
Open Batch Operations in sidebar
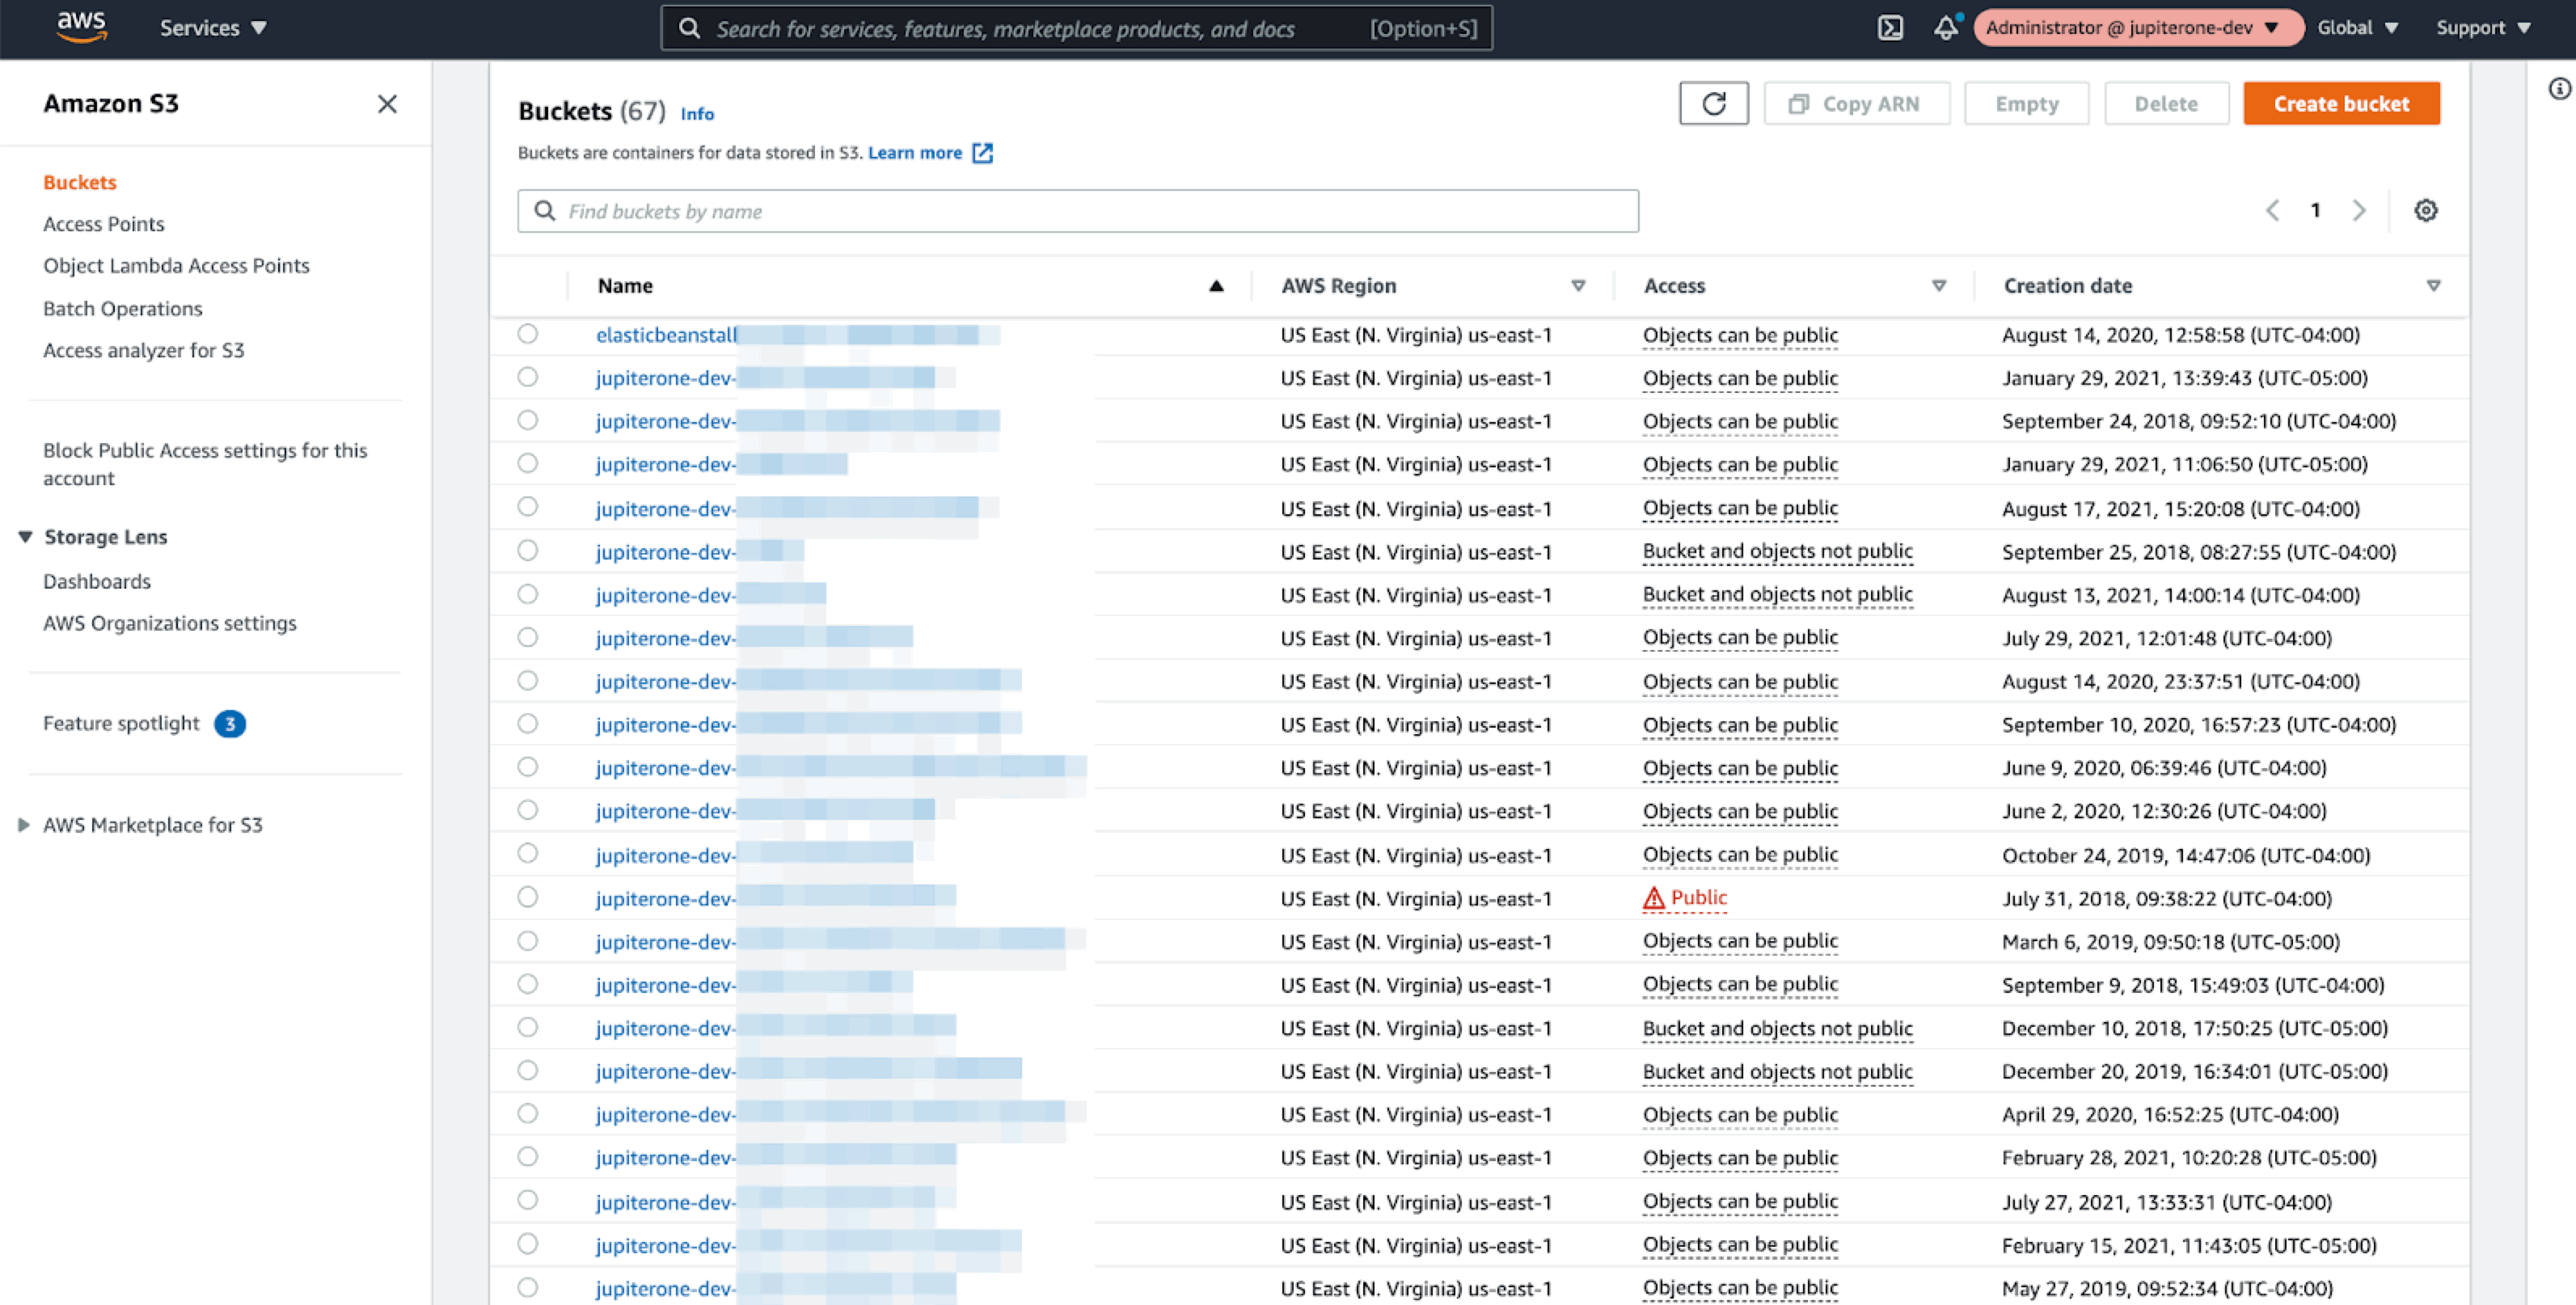point(123,309)
